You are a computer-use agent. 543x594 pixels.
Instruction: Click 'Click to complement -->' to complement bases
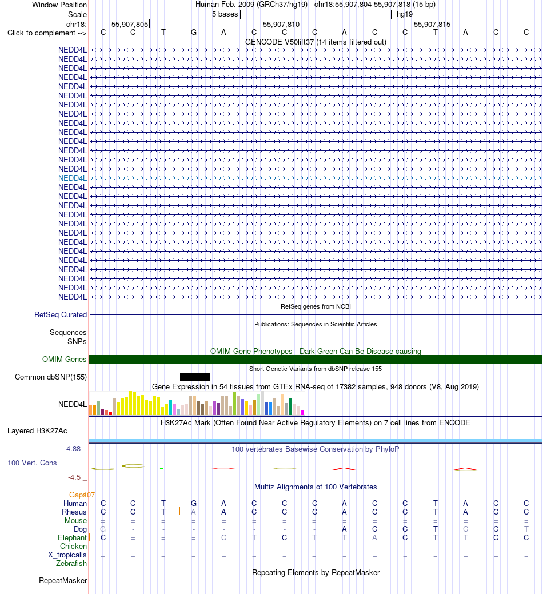click(47, 33)
